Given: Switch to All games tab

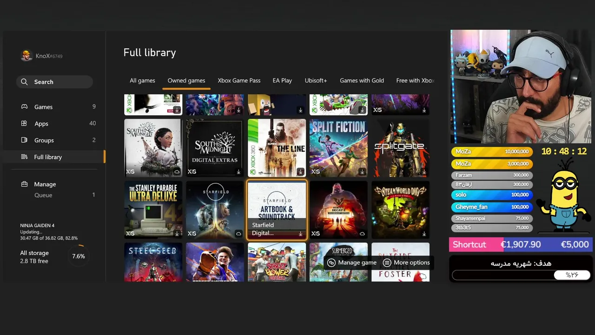Looking at the screenshot, I should (x=142, y=80).
